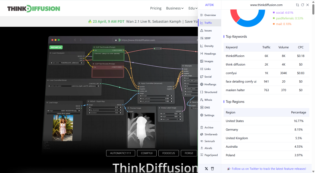Viewport: 315px width, 173px height.
Task: Open the Structured data section
Action: (209, 92)
